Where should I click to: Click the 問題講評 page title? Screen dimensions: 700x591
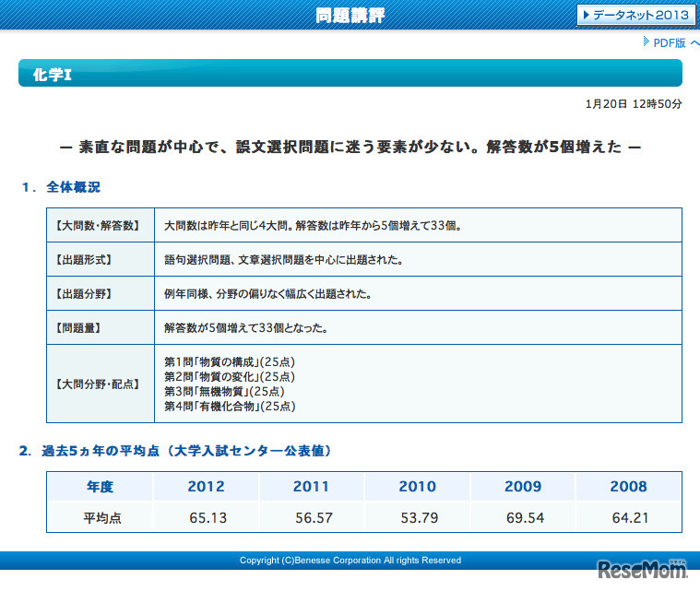point(350,16)
